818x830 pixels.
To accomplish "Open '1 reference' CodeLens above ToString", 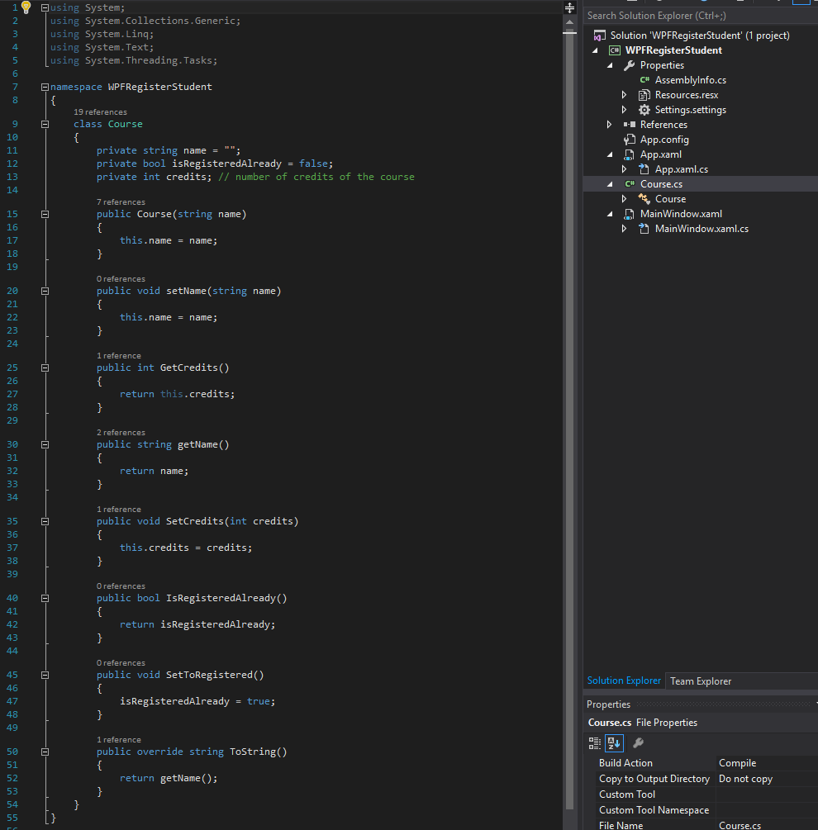I will 119,739.
